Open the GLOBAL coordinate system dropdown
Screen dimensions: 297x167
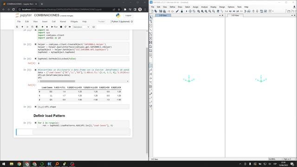point(276,159)
